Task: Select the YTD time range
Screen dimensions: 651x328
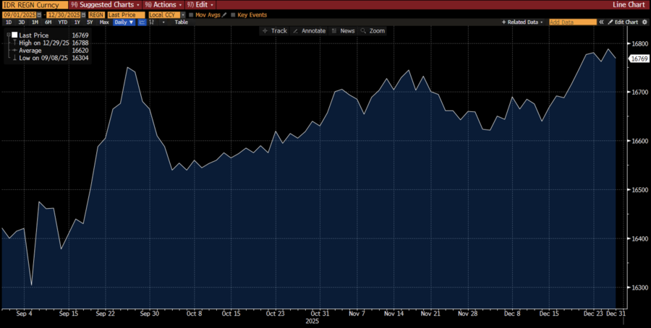Action: [x=62, y=22]
